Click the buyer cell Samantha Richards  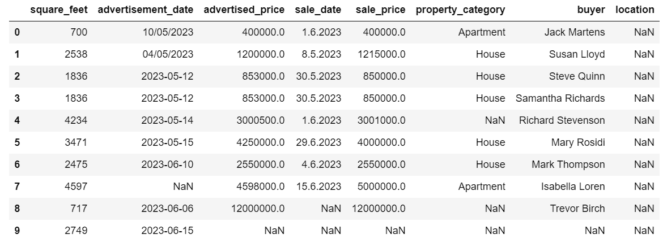click(x=560, y=98)
